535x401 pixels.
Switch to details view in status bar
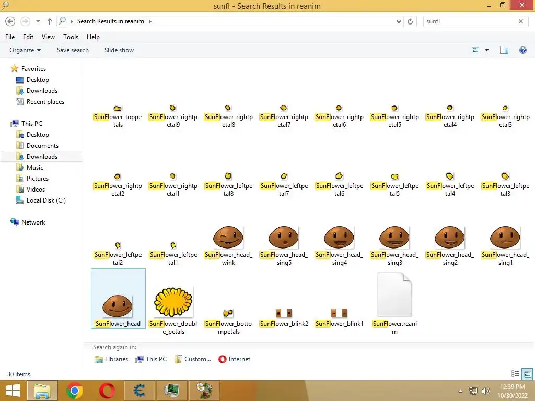click(515, 374)
